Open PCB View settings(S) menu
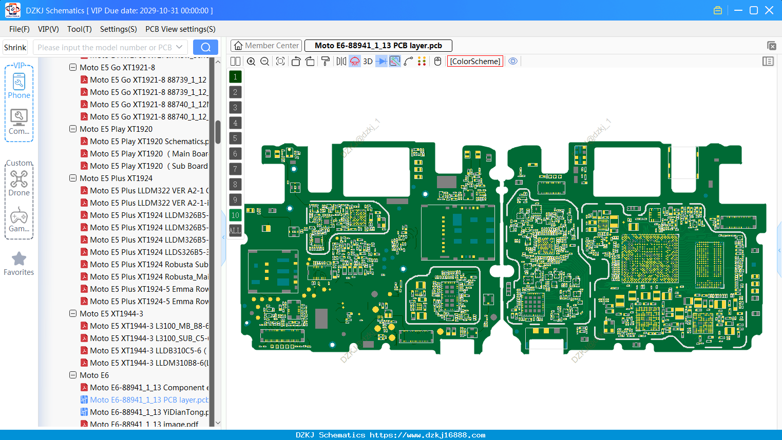782x440 pixels. tap(180, 29)
